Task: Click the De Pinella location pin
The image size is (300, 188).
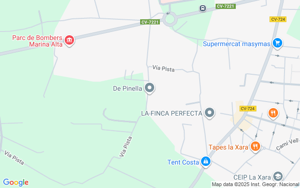Action: (x=150, y=88)
